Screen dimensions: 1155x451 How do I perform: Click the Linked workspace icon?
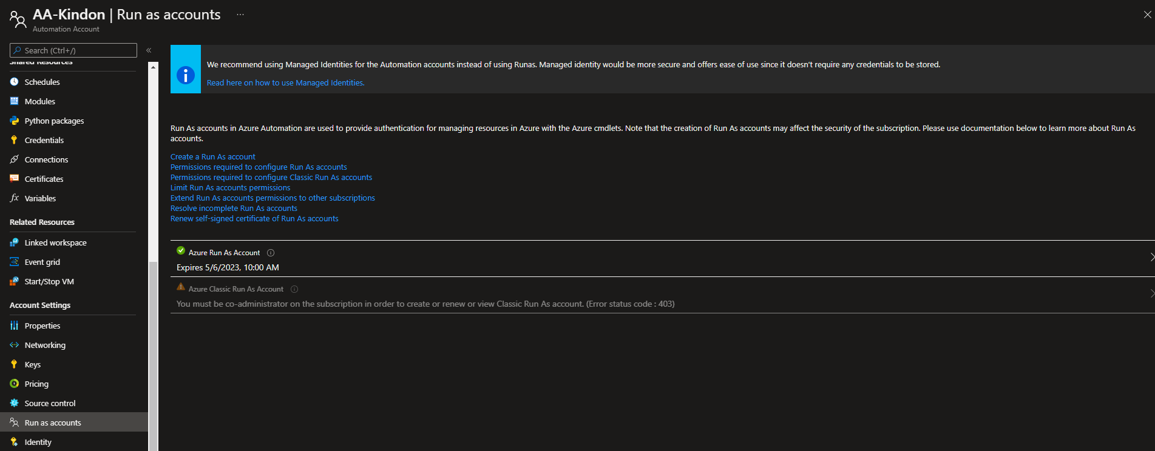point(14,242)
